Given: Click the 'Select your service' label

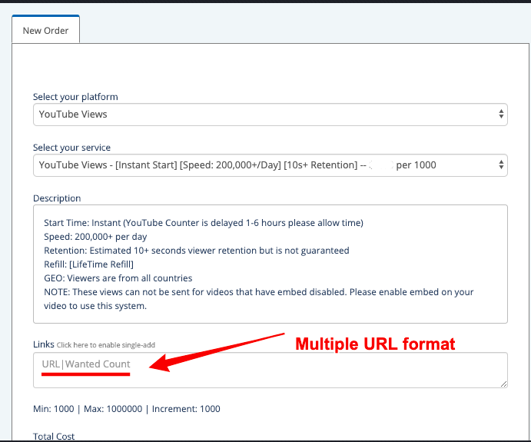Looking at the screenshot, I should pyautogui.click(x=71, y=148).
